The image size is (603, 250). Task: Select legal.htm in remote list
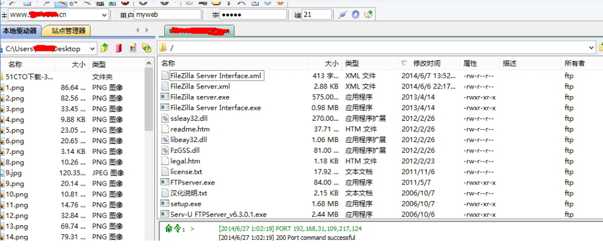click(185, 161)
